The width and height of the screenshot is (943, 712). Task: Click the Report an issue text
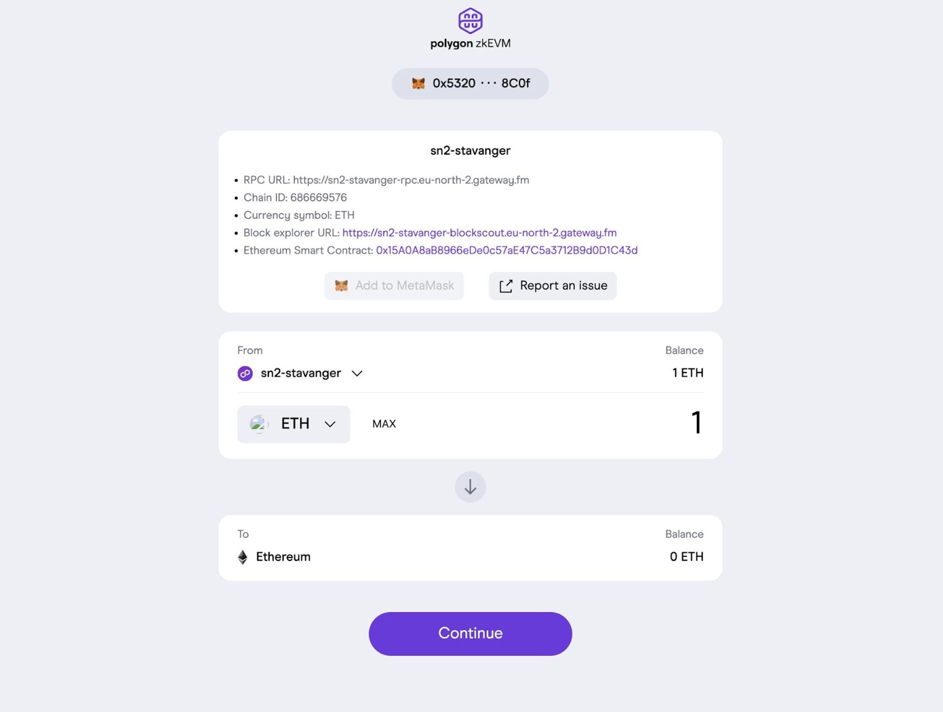(563, 286)
